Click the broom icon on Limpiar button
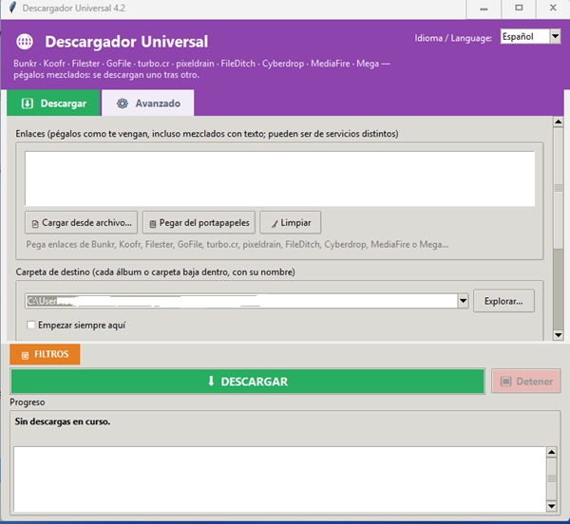570x524 pixels. tap(275, 224)
